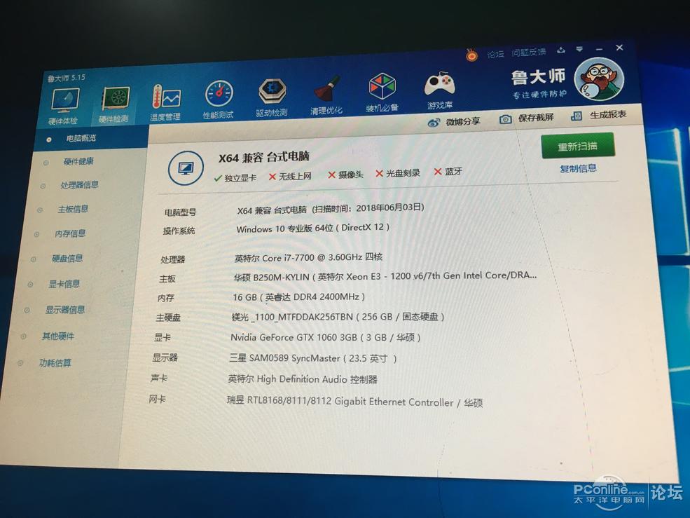This screenshot has height=518, width=690.
Task: Click the 摄像头 status indicator
Action: click(x=345, y=175)
